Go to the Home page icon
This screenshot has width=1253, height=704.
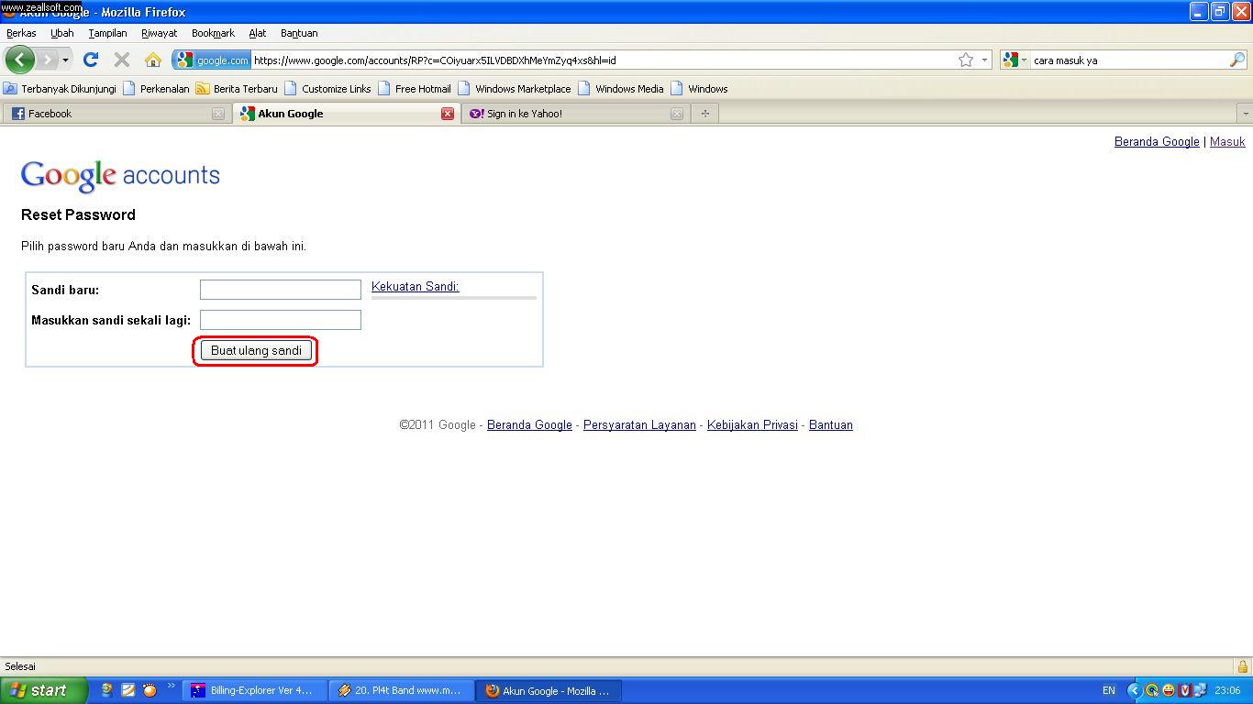152,60
